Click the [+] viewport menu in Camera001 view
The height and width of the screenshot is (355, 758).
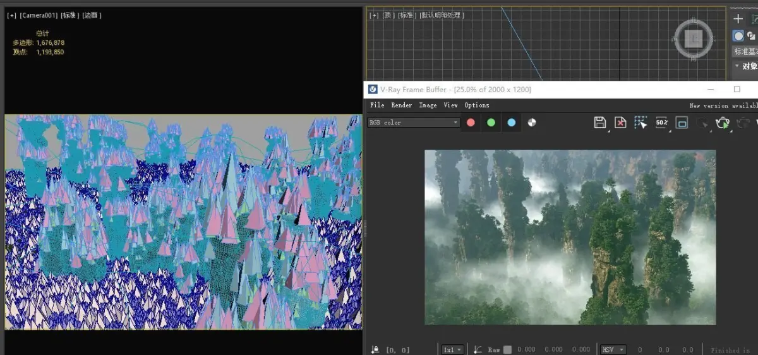click(11, 15)
